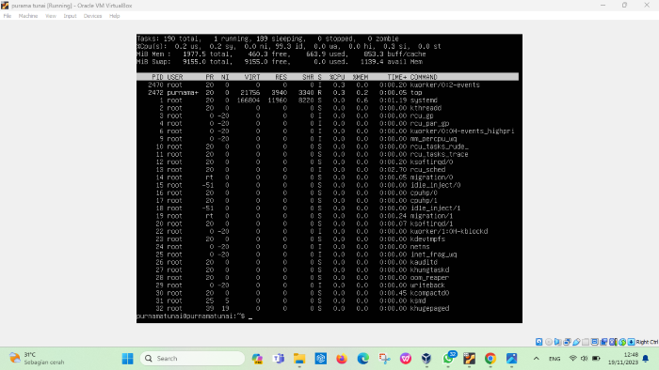Open Google Chrome from the taskbar

coord(490,359)
